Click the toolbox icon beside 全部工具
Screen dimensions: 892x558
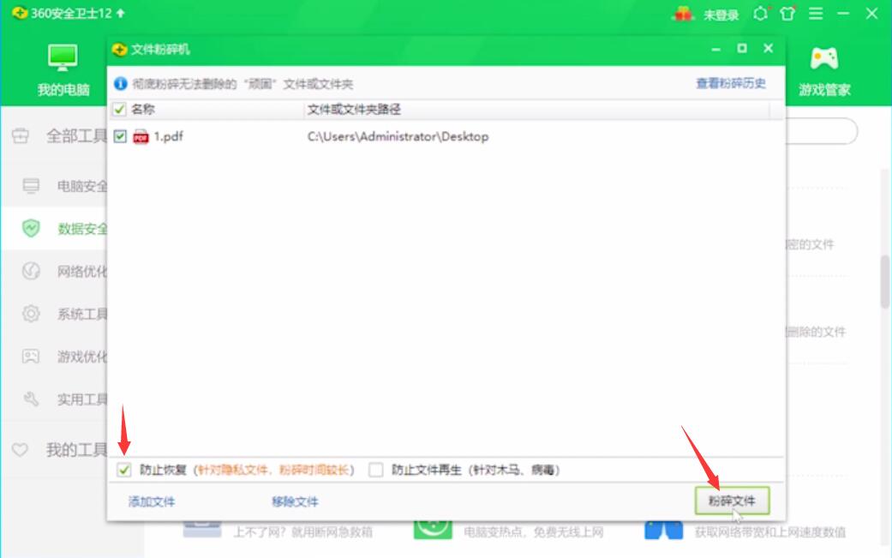coord(20,136)
